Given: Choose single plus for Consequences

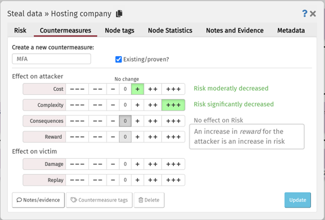Looking at the screenshot, I should (137, 121).
